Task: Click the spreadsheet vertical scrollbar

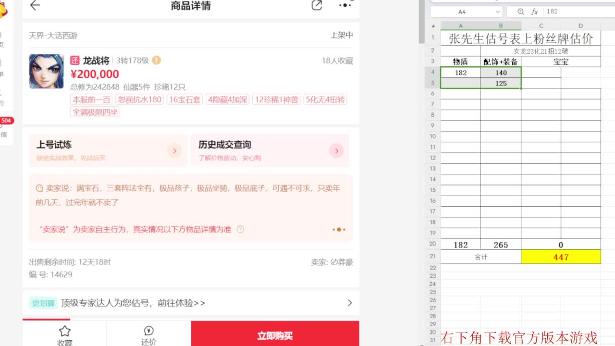Action: point(421,22)
